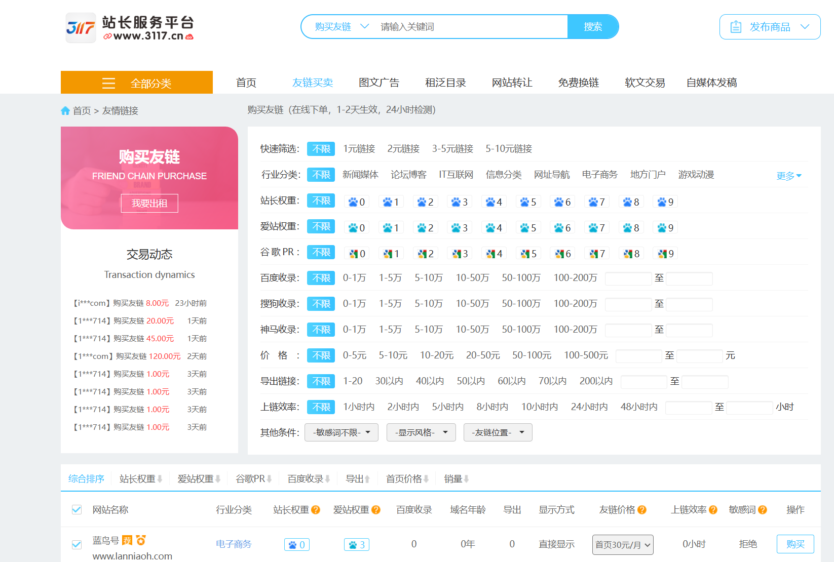
Task: Open the -敏感词不限- dropdown
Action: point(341,432)
